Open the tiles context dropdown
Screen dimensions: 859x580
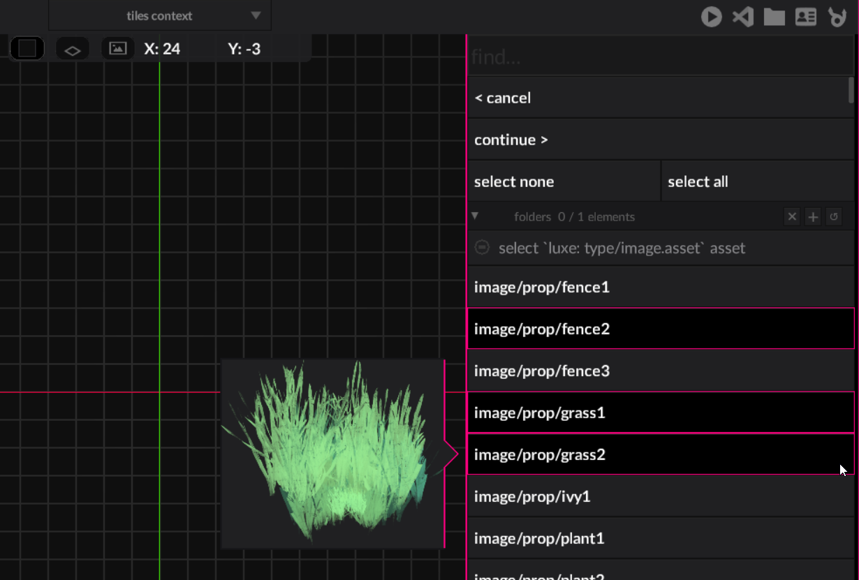coord(160,15)
